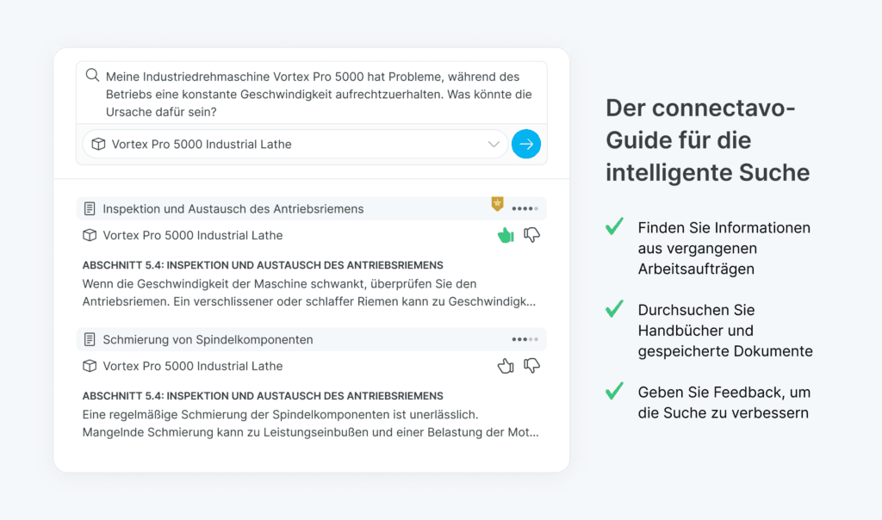The width and height of the screenshot is (882, 520).
Task: Click the relevance dots on the first result
Action: click(525, 208)
